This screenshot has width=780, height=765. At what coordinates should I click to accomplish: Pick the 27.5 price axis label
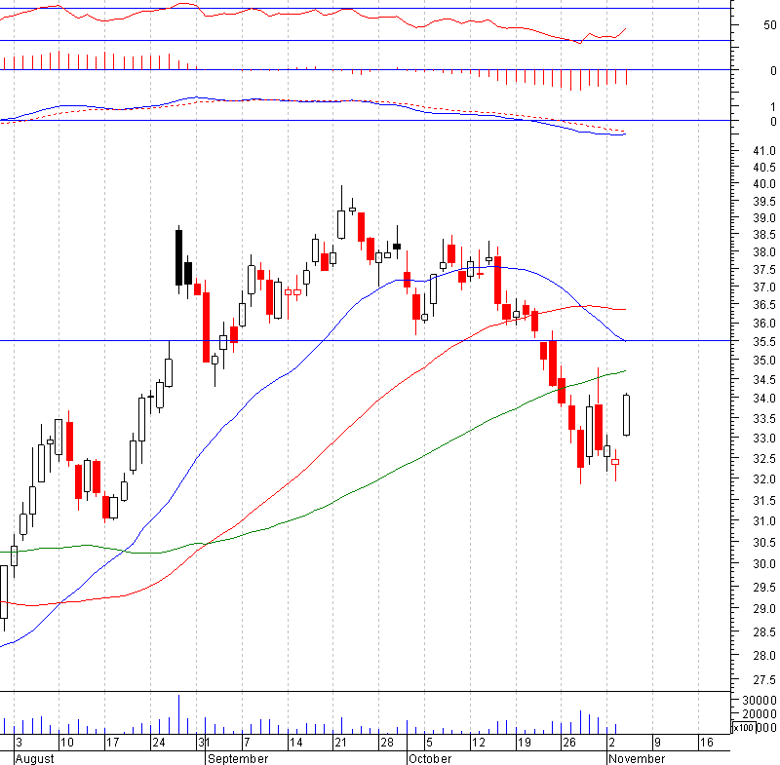point(764,679)
